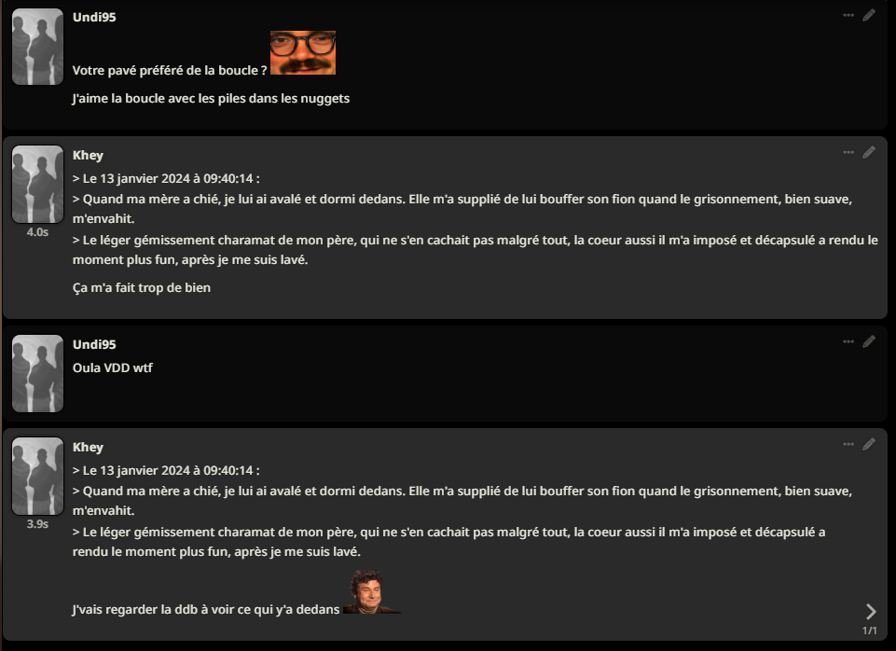Click the glasses face sticker image
Screen dimensions: 896x651
tap(303, 52)
